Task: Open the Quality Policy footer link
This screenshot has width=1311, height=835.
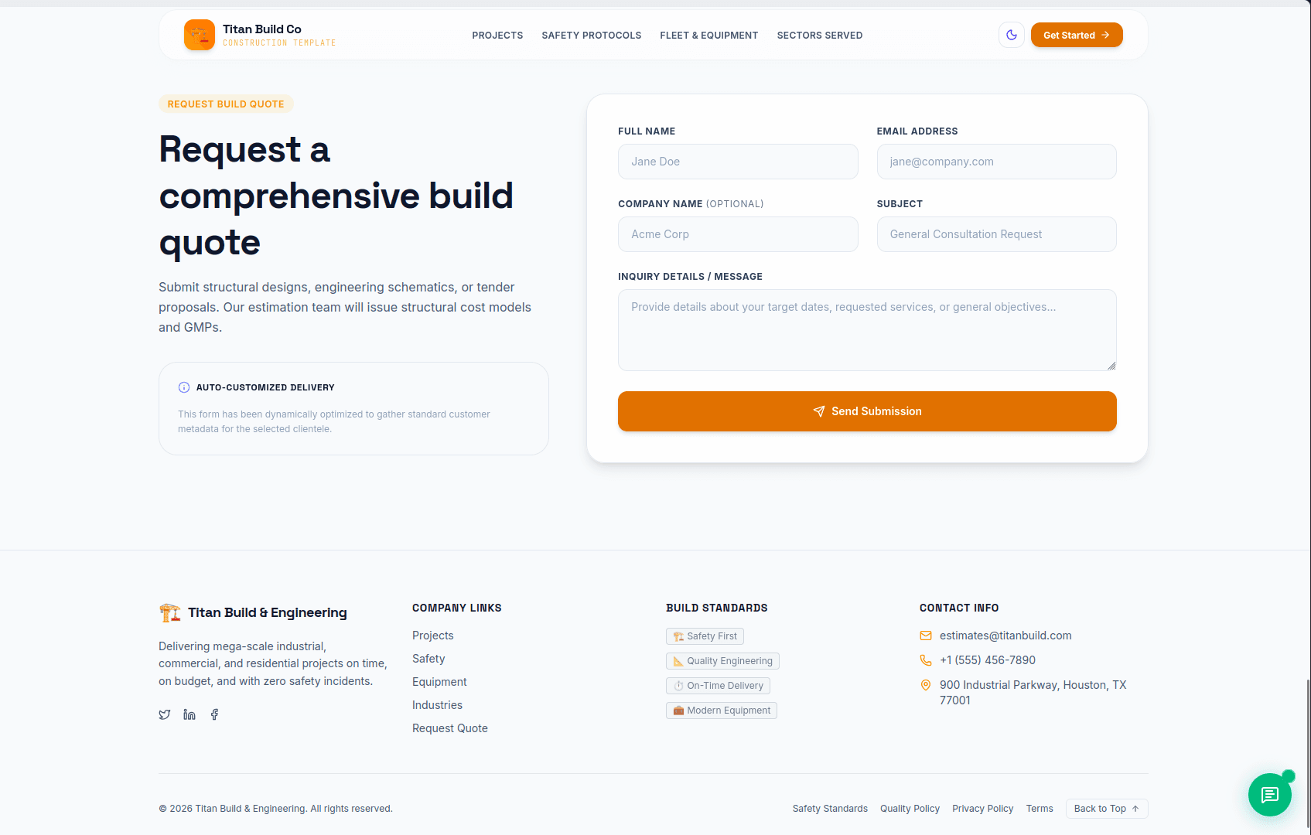Action: tap(910, 809)
